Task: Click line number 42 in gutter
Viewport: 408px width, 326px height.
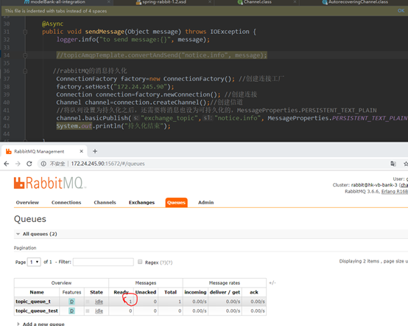Action: pyautogui.click(x=6, y=118)
